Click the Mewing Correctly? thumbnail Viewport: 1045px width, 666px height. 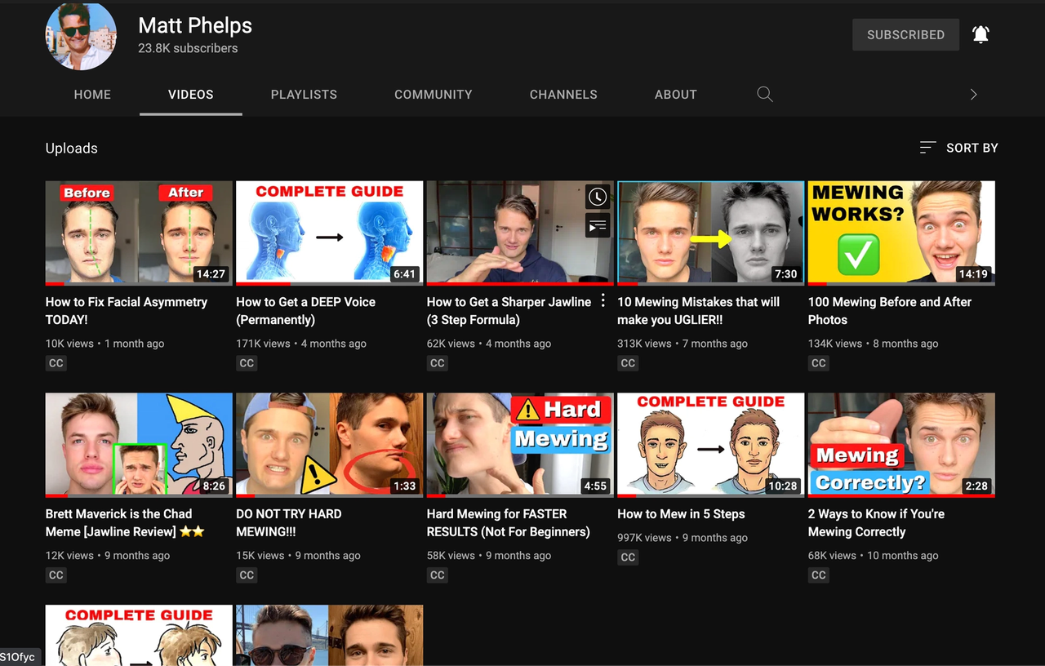tap(901, 445)
